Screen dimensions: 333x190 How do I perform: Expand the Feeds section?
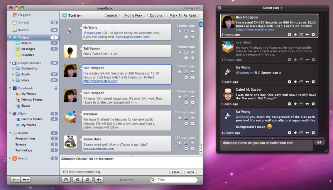click(10, 158)
